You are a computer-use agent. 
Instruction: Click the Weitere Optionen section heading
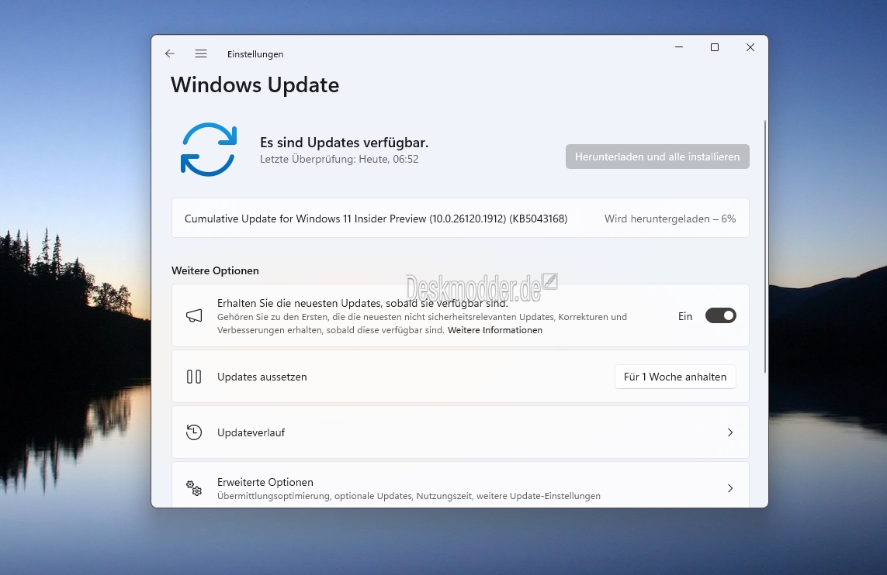tap(215, 270)
